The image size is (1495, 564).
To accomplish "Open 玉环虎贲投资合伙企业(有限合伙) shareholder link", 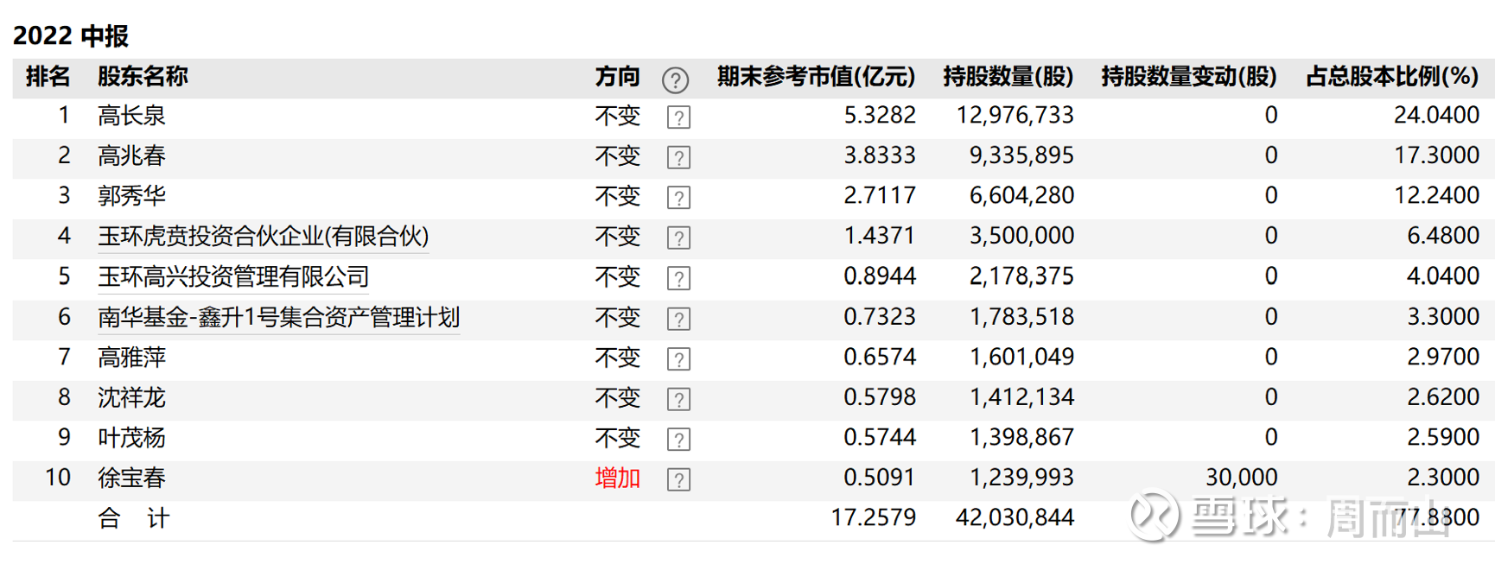I will pos(263,236).
